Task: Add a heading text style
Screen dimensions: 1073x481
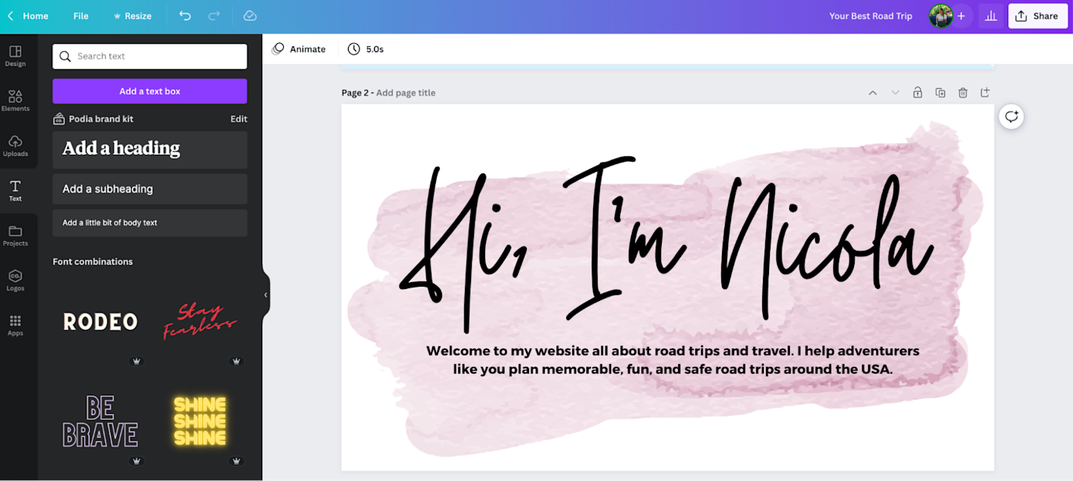Action: tap(150, 150)
